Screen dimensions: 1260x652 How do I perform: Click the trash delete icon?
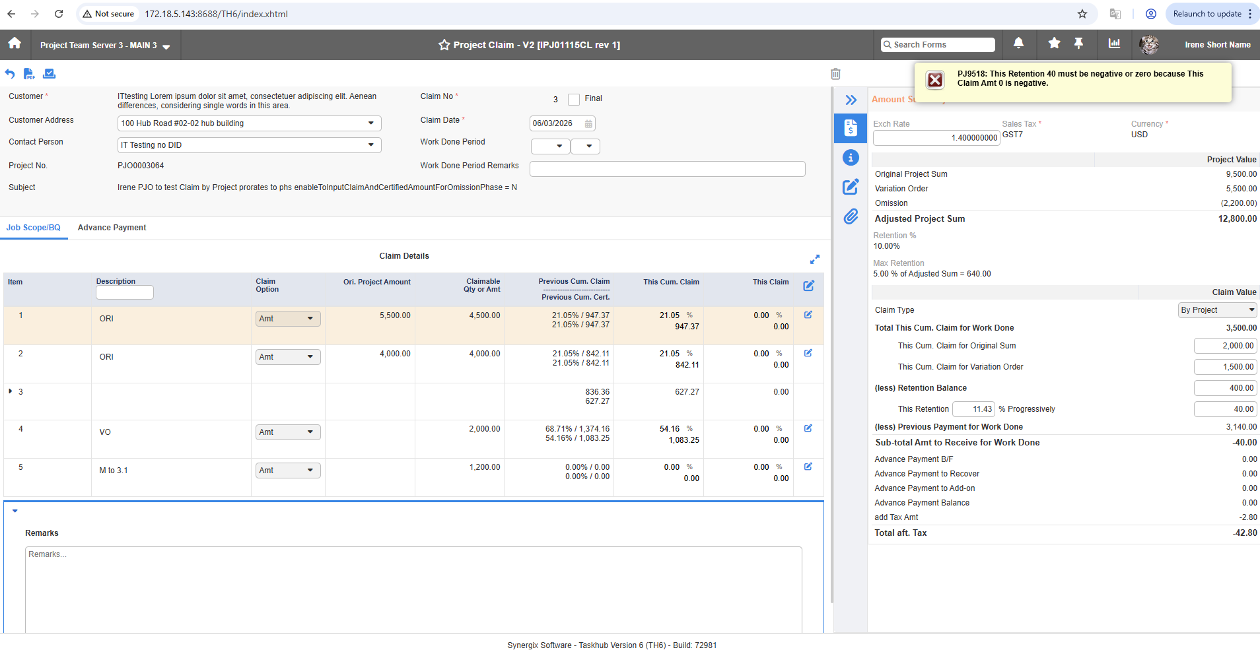(x=835, y=74)
